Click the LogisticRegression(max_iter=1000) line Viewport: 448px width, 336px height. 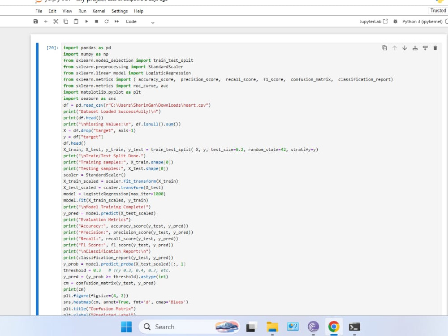(114, 194)
